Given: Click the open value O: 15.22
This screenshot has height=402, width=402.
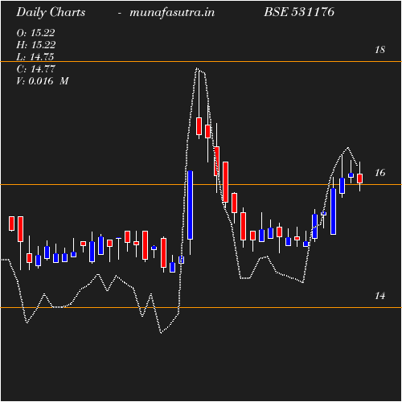Looking at the screenshot, I should click(x=35, y=33).
